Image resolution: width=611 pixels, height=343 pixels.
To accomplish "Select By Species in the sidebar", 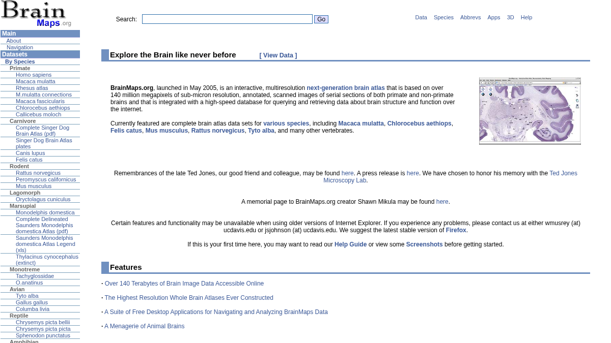I will coord(20,61).
